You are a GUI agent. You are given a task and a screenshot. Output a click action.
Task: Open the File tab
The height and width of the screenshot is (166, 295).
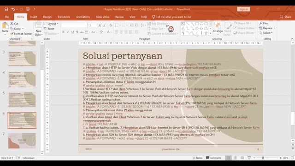point(7,17)
